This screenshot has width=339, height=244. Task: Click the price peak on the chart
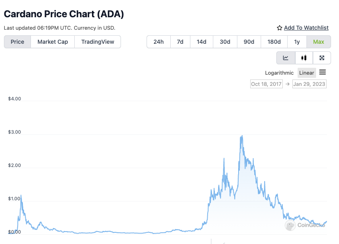point(241,136)
